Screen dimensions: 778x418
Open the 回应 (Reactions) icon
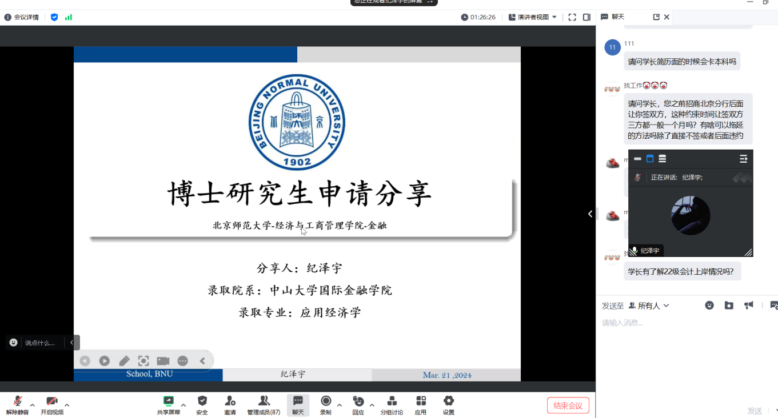(x=358, y=405)
